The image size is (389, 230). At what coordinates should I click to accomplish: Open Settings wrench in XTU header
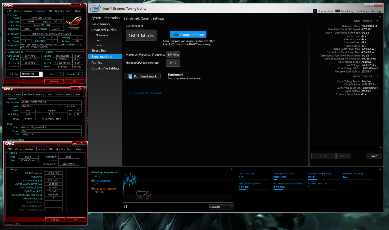tap(358, 11)
